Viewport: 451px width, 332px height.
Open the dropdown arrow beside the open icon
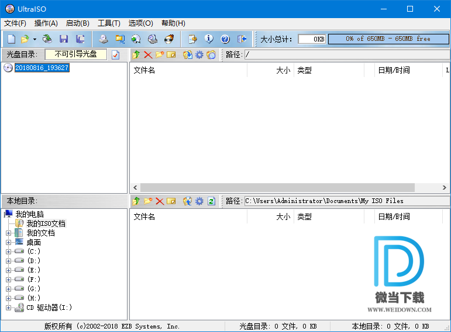(35, 39)
